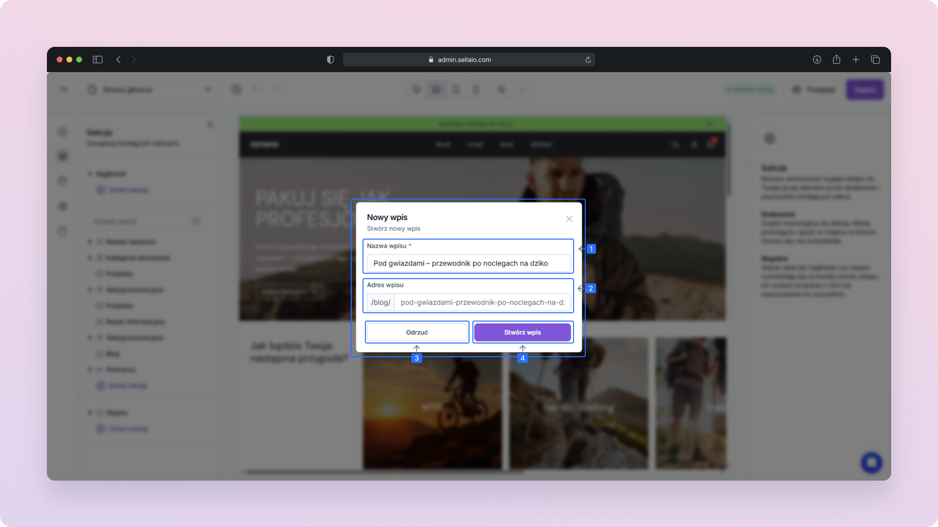Image resolution: width=938 pixels, height=527 pixels.
Task: Show the tab overview icon
Action: click(875, 60)
